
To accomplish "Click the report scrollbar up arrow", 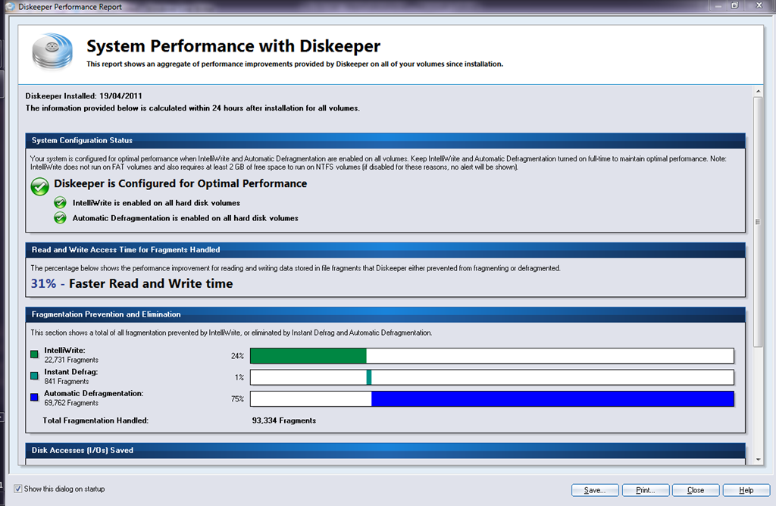I will click(758, 92).
